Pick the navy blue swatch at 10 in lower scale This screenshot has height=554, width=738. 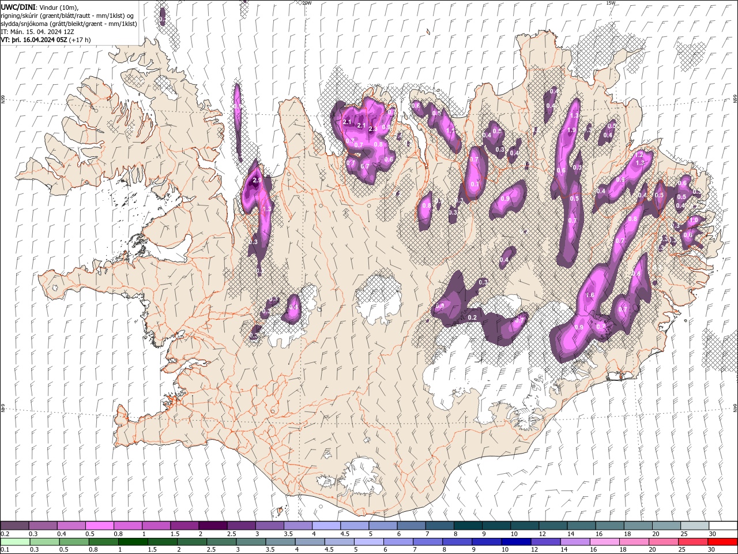pyautogui.click(x=516, y=542)
